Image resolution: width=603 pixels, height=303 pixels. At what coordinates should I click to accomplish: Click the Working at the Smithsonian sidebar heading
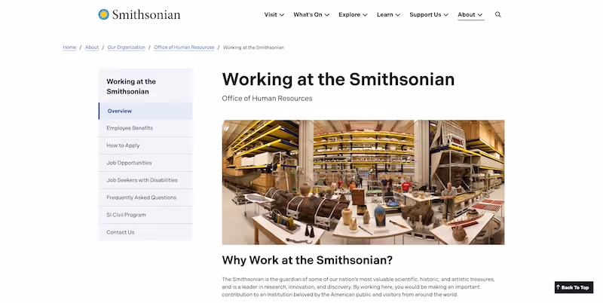(x=131, y=87)
